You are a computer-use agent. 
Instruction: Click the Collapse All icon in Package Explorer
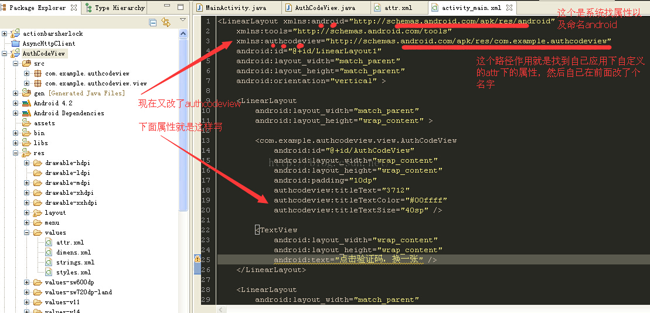[x=152, y=22]
